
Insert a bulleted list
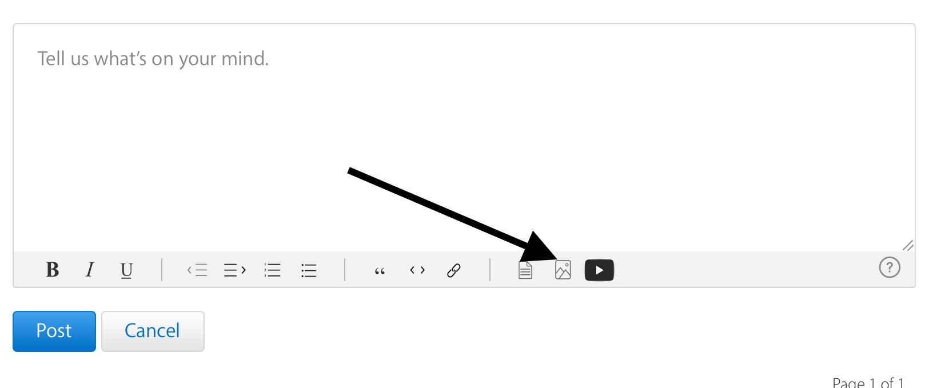point(309,270)
